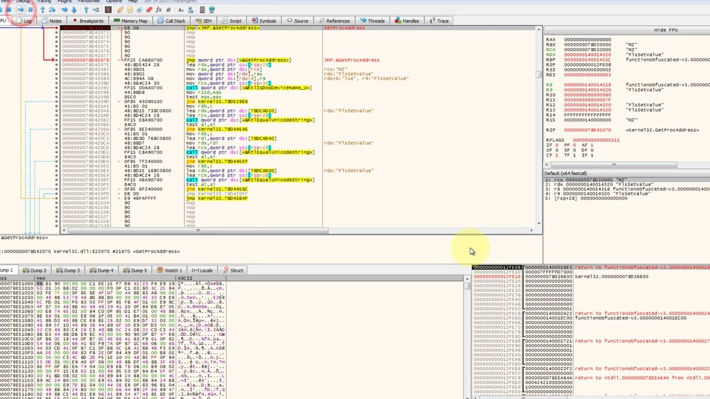Open the Call Stack tab
This screenshot has width=710, height=399.
pos(171,21)
